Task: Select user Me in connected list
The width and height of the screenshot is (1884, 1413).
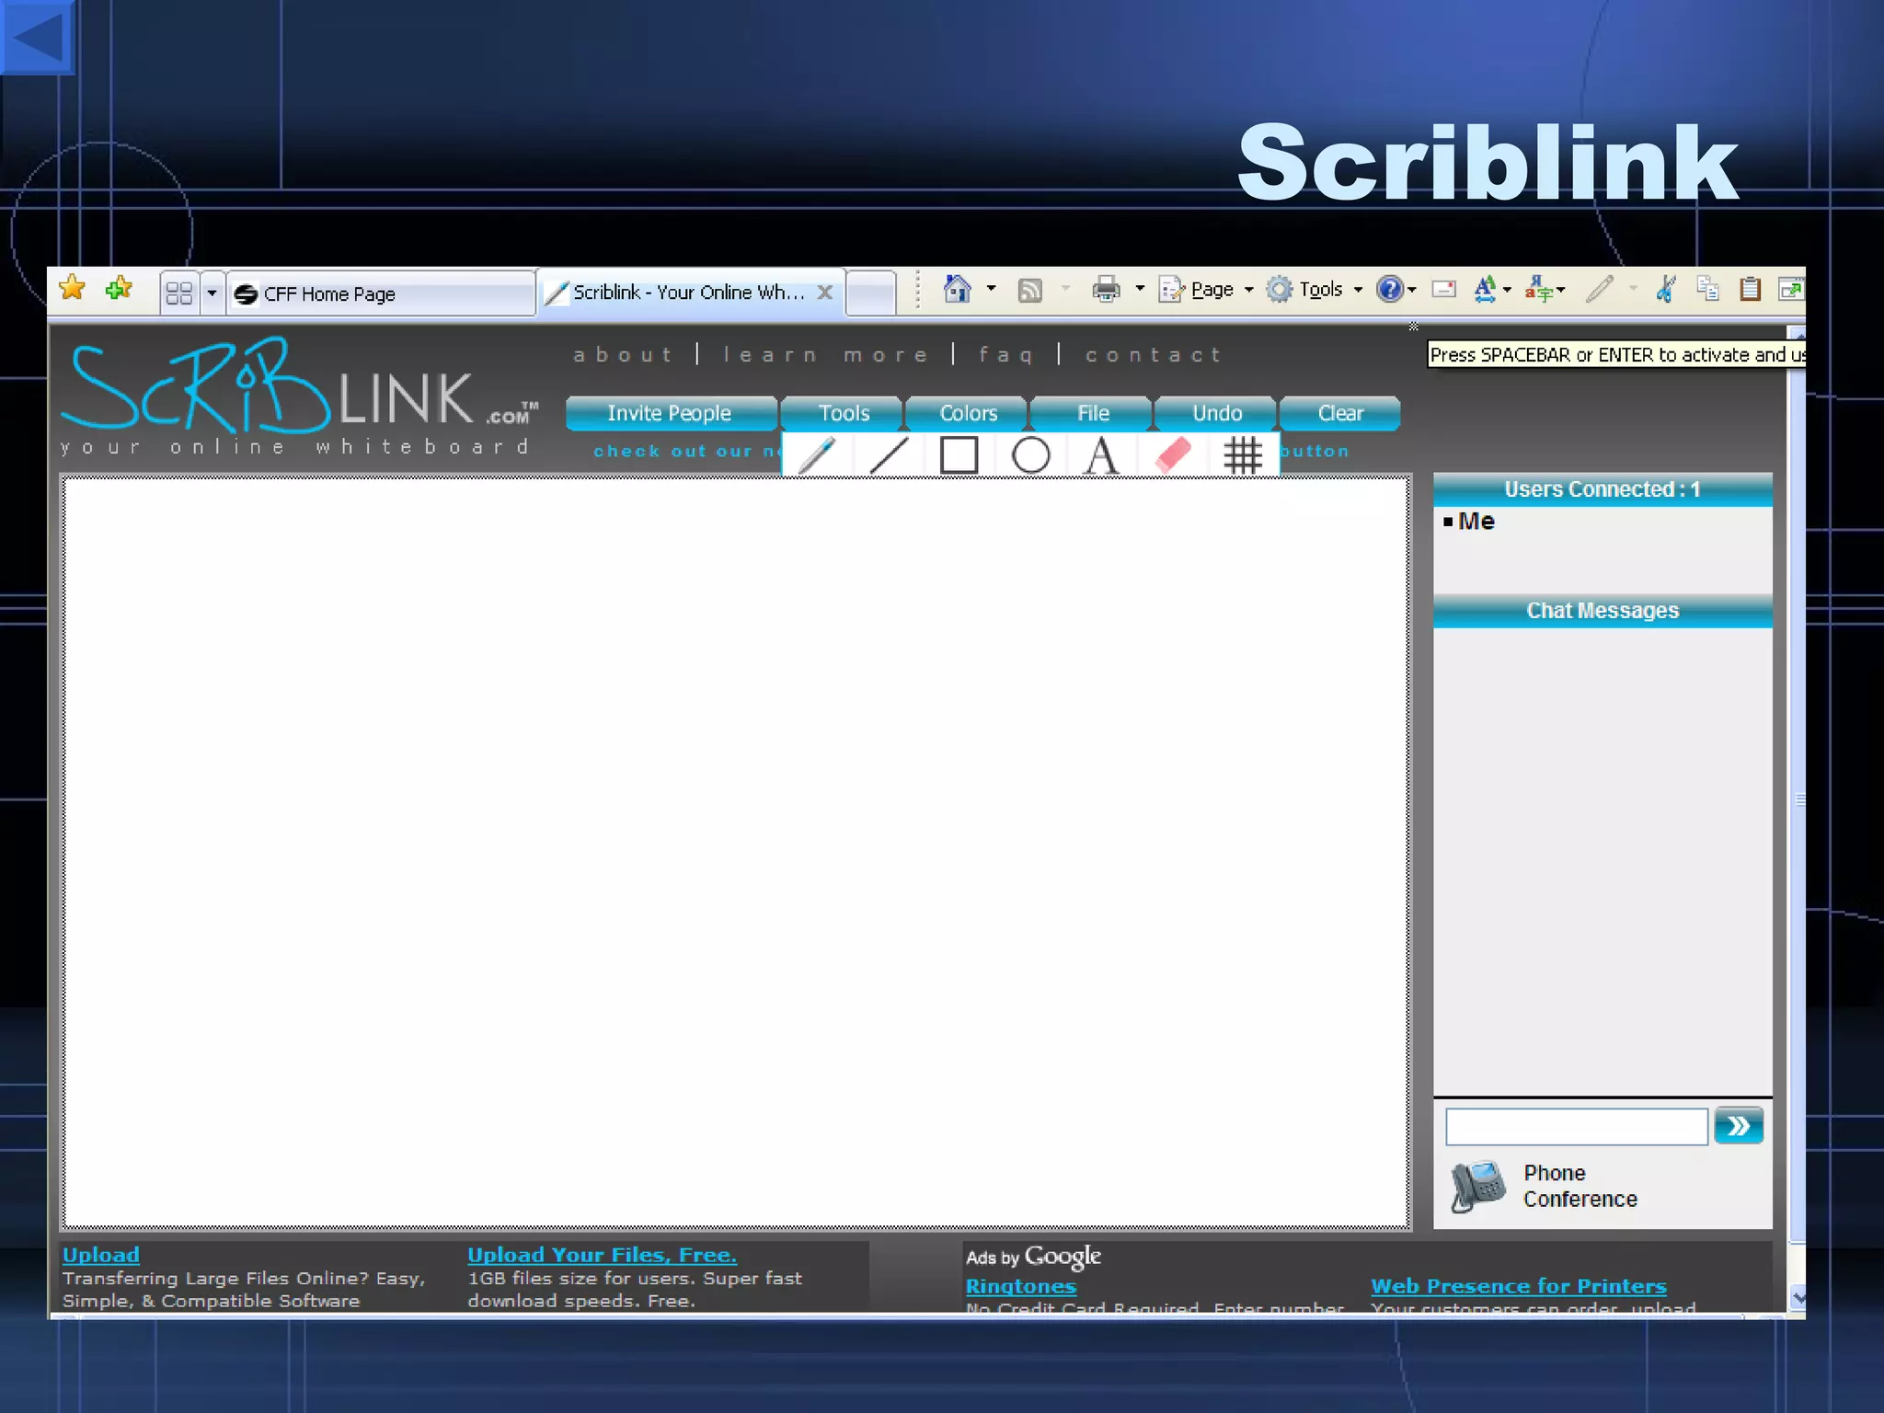Action: coord(1476,522)
